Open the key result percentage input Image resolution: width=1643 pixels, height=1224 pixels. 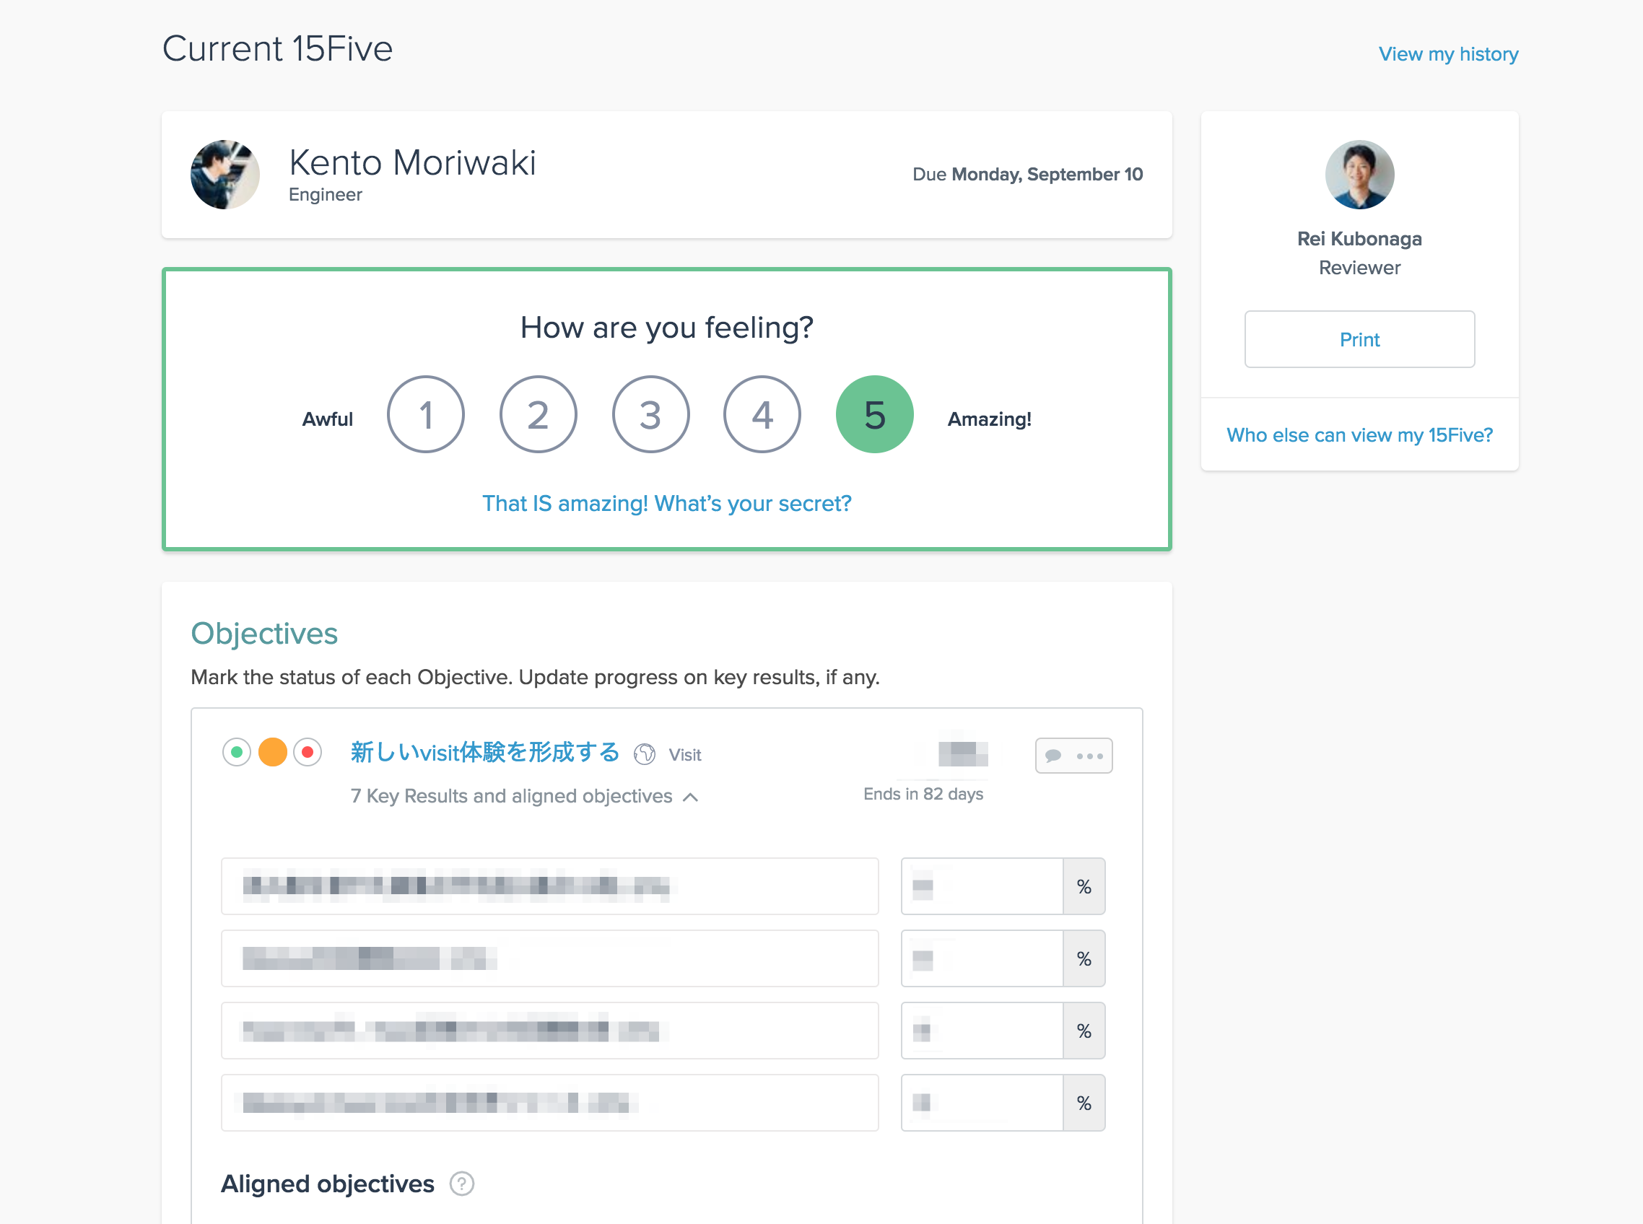click(x=982, y=886)
